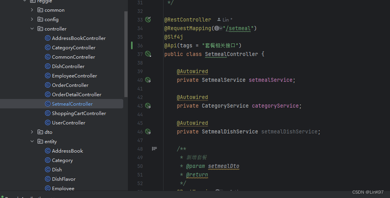
Task: Click autowired gutter icon for setmealDishService
Action: click(148, 131)
